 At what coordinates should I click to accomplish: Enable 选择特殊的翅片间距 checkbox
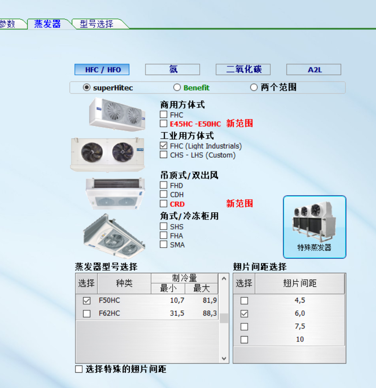tap(79, 369)
